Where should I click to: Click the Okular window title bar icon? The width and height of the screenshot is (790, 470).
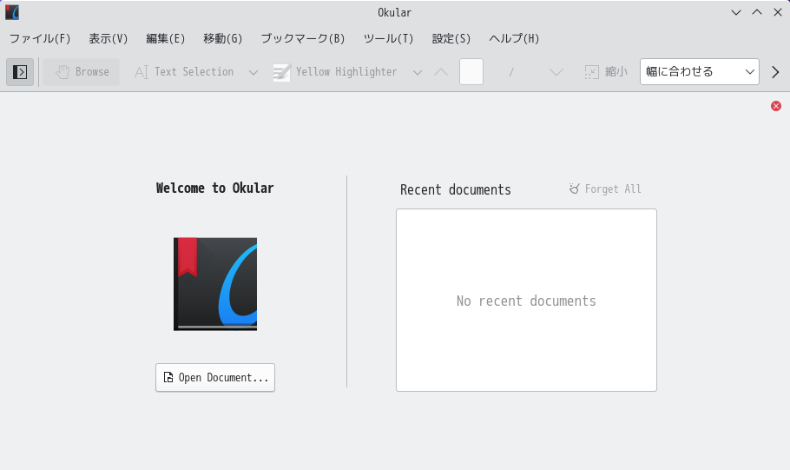click(12, 13)
